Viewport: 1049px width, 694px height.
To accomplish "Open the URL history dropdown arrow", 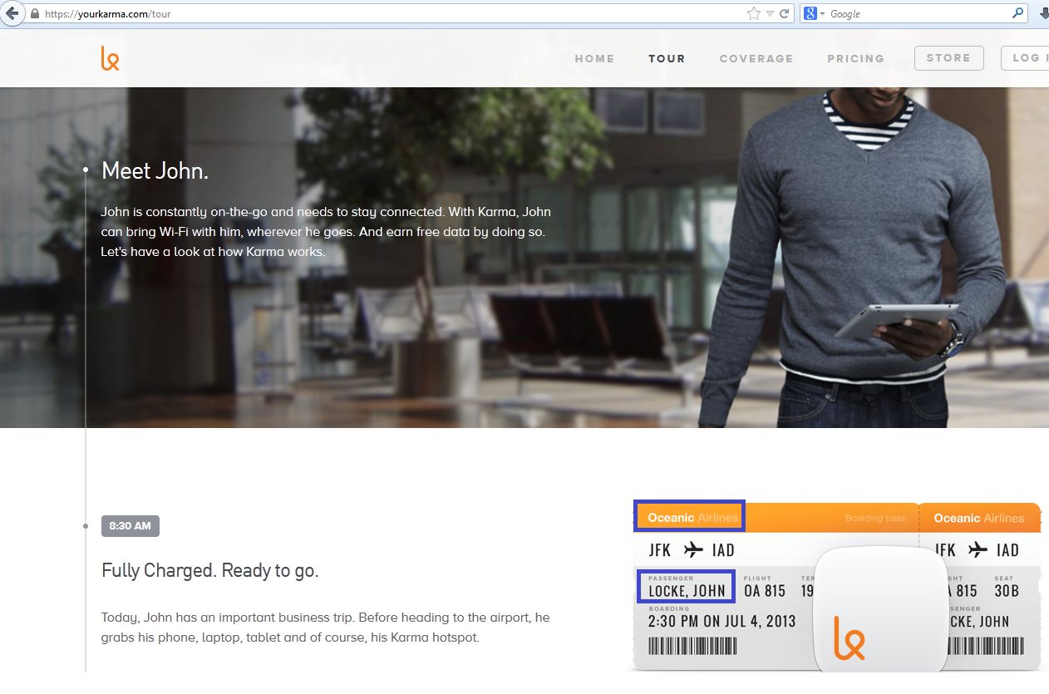I will (770, 14).
